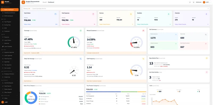Click RouteX breadcrumb link
The height and width of the screenshot is (105, 213).
click(x=44, y=2)
